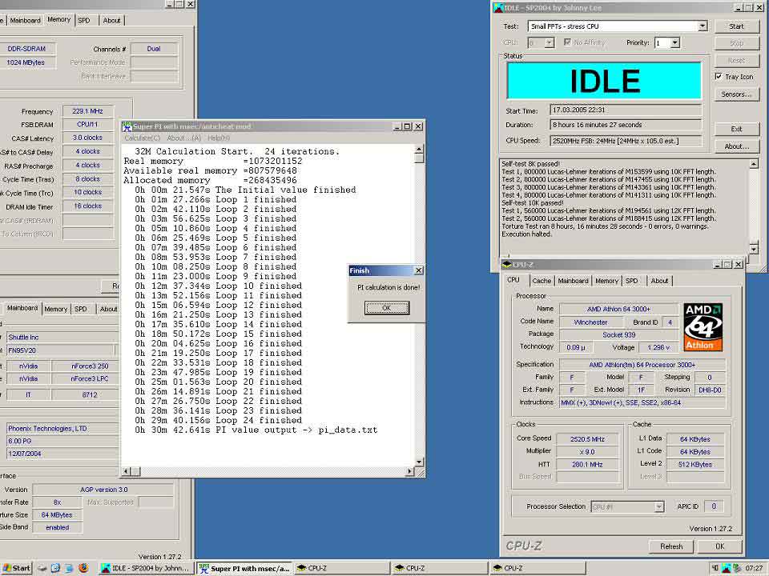Open Sensors... in SP2004
This screenshot has height=576, width=769.
[x=736, y=94]
